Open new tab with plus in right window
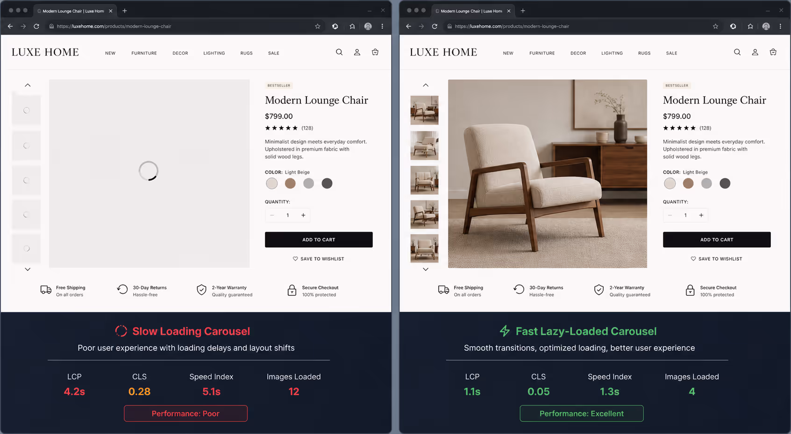The width and height of the screenshot is (791, 434). pyautogui.click(x=523, y=11)
